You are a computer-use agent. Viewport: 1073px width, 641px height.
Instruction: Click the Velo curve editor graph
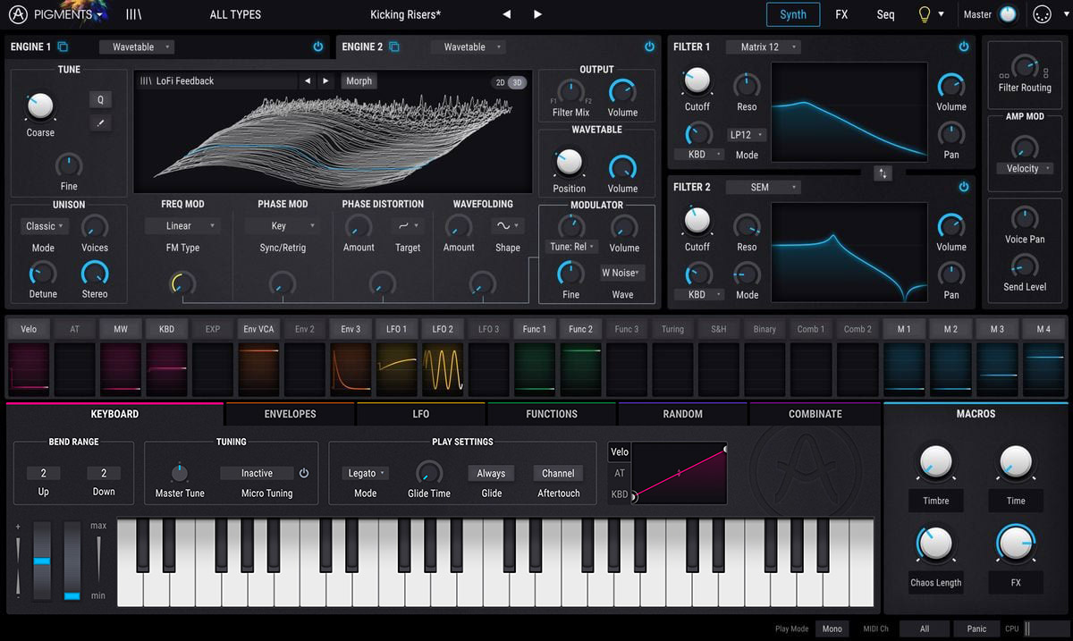click(x=679, y=473)
